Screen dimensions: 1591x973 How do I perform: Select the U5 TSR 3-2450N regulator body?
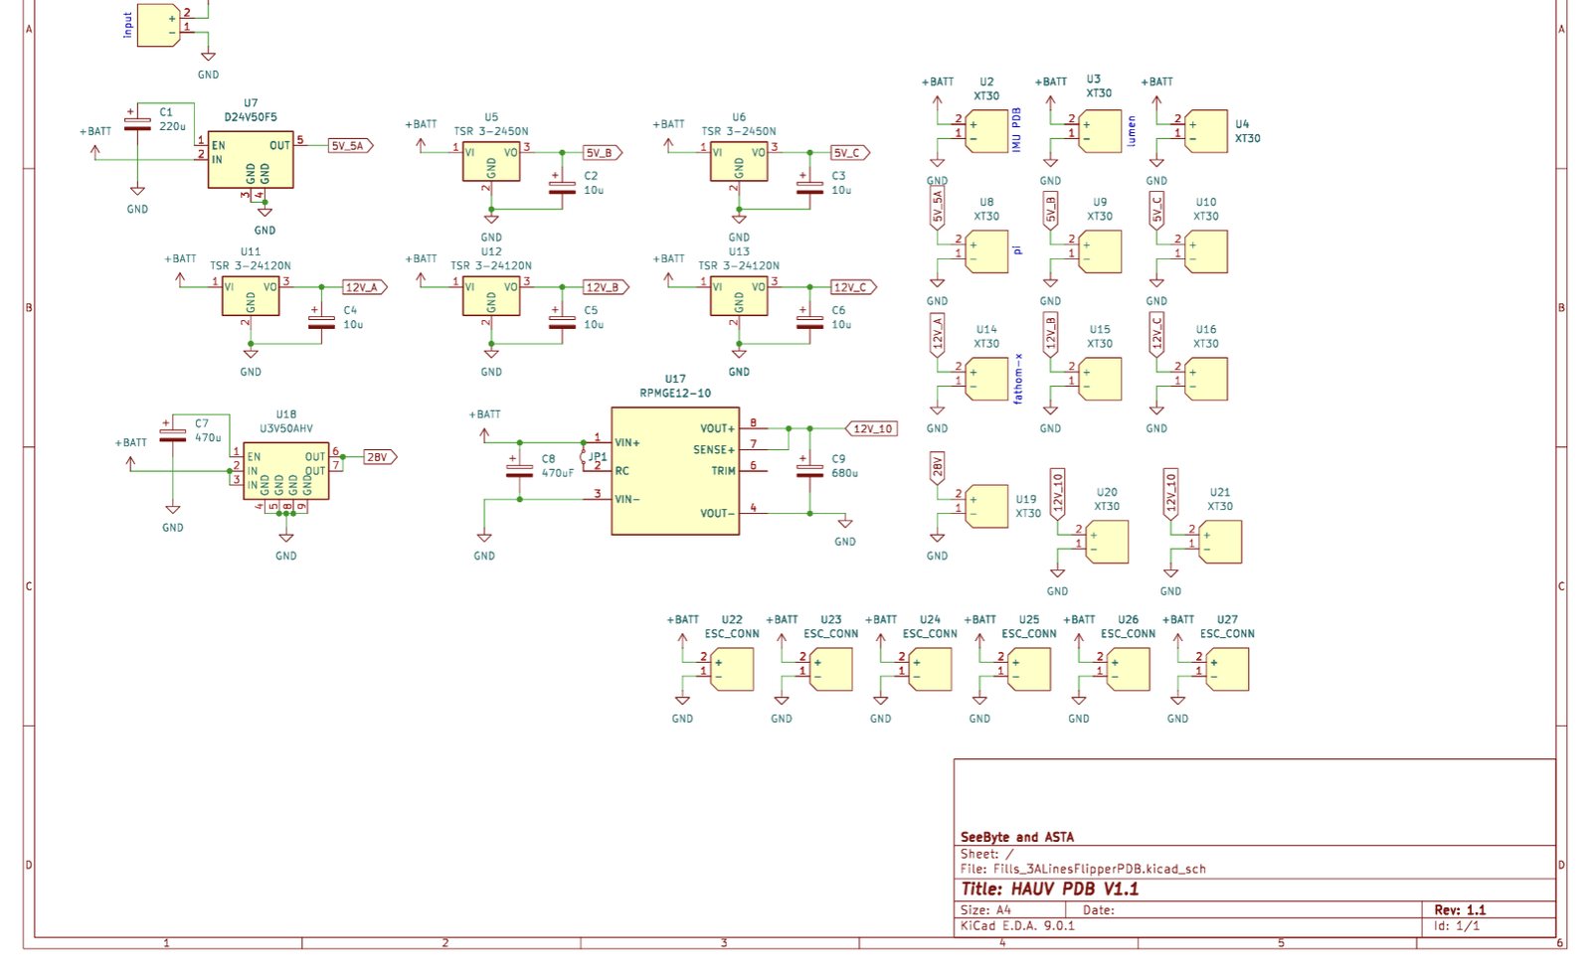(x=491, y=162)
